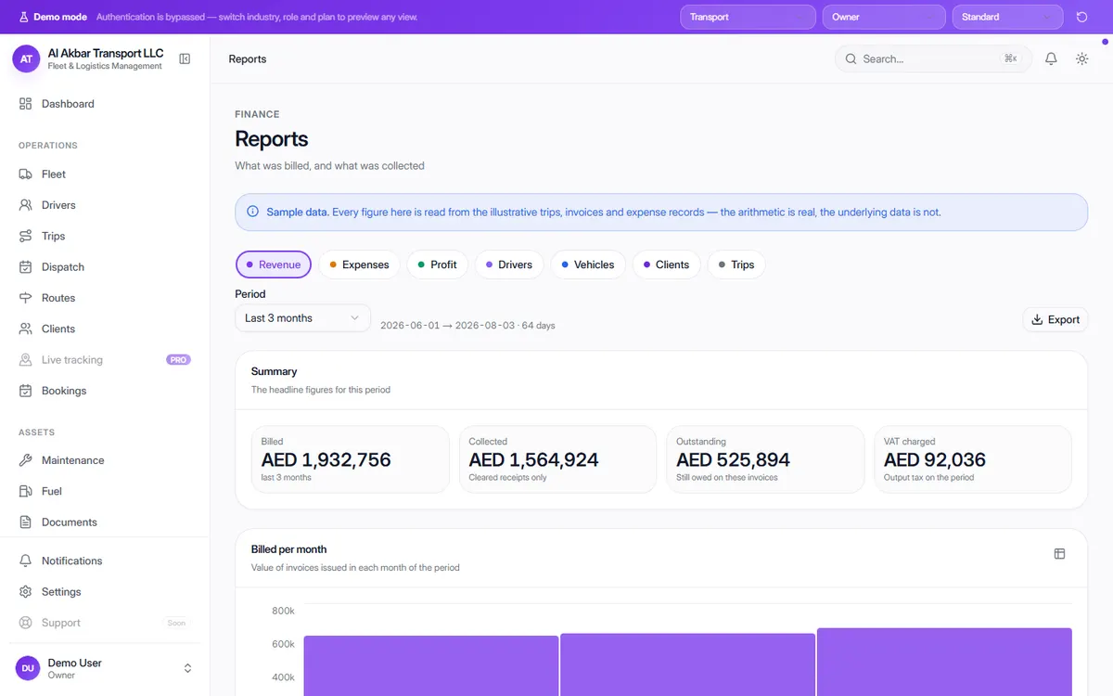This screenshot has width=1113, height=696.
Task: Click the Billed AED 1,932,756 card
Action: pyautogui.click(x=350, y=459)
